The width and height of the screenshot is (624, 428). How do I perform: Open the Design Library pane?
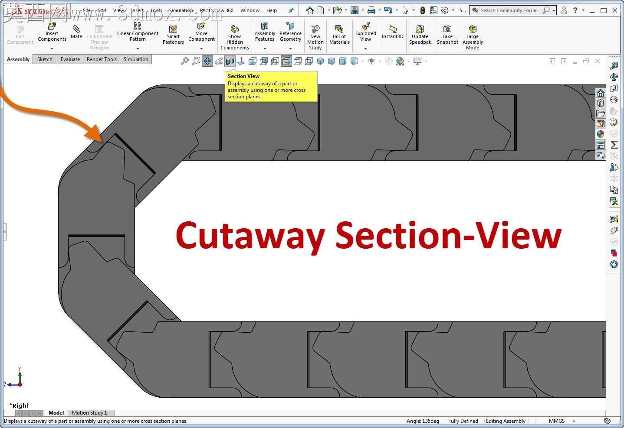pos(601,103)
